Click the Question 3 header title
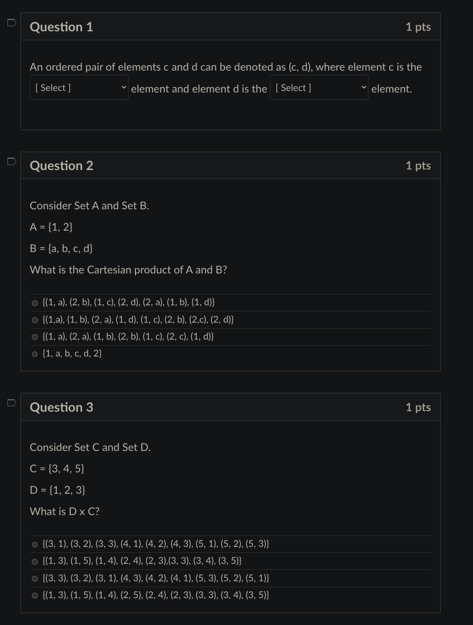The height and width of the screenshot is (625, 473). (x=61, y=407)
